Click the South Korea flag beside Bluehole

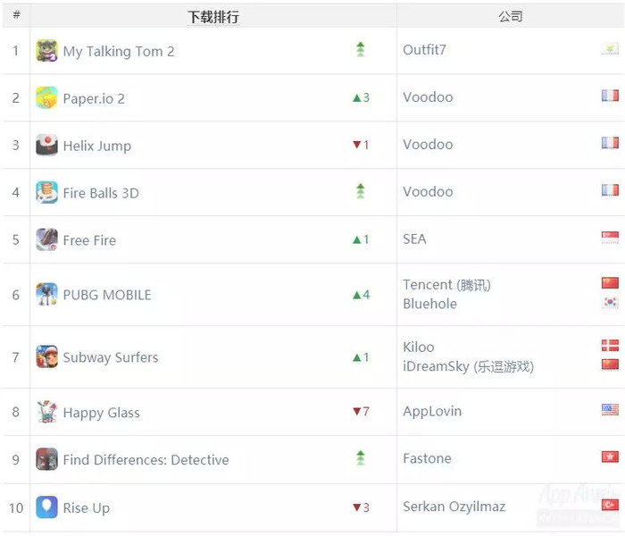(610, 302)
